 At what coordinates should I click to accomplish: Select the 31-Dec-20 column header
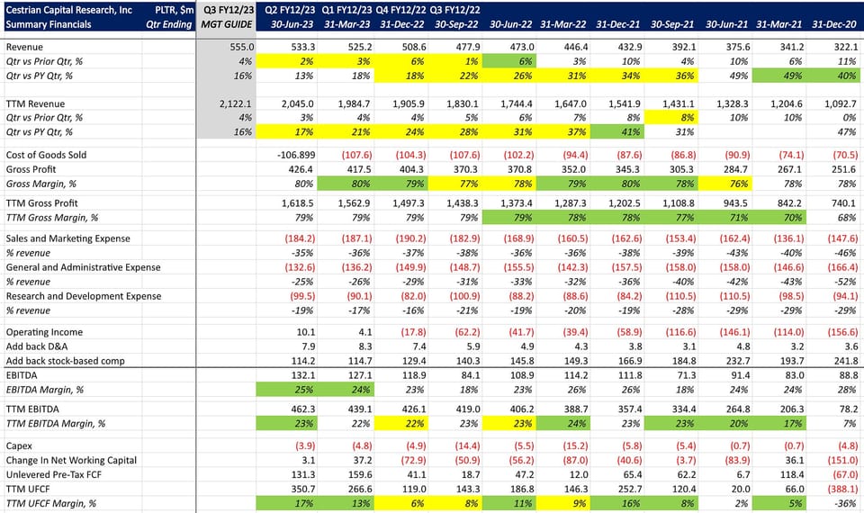[x=834, y=24]
